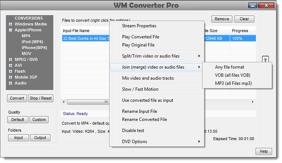Select iPod (MP4) conversion format
The image size is (282, 163).
(x=32, y=42)
